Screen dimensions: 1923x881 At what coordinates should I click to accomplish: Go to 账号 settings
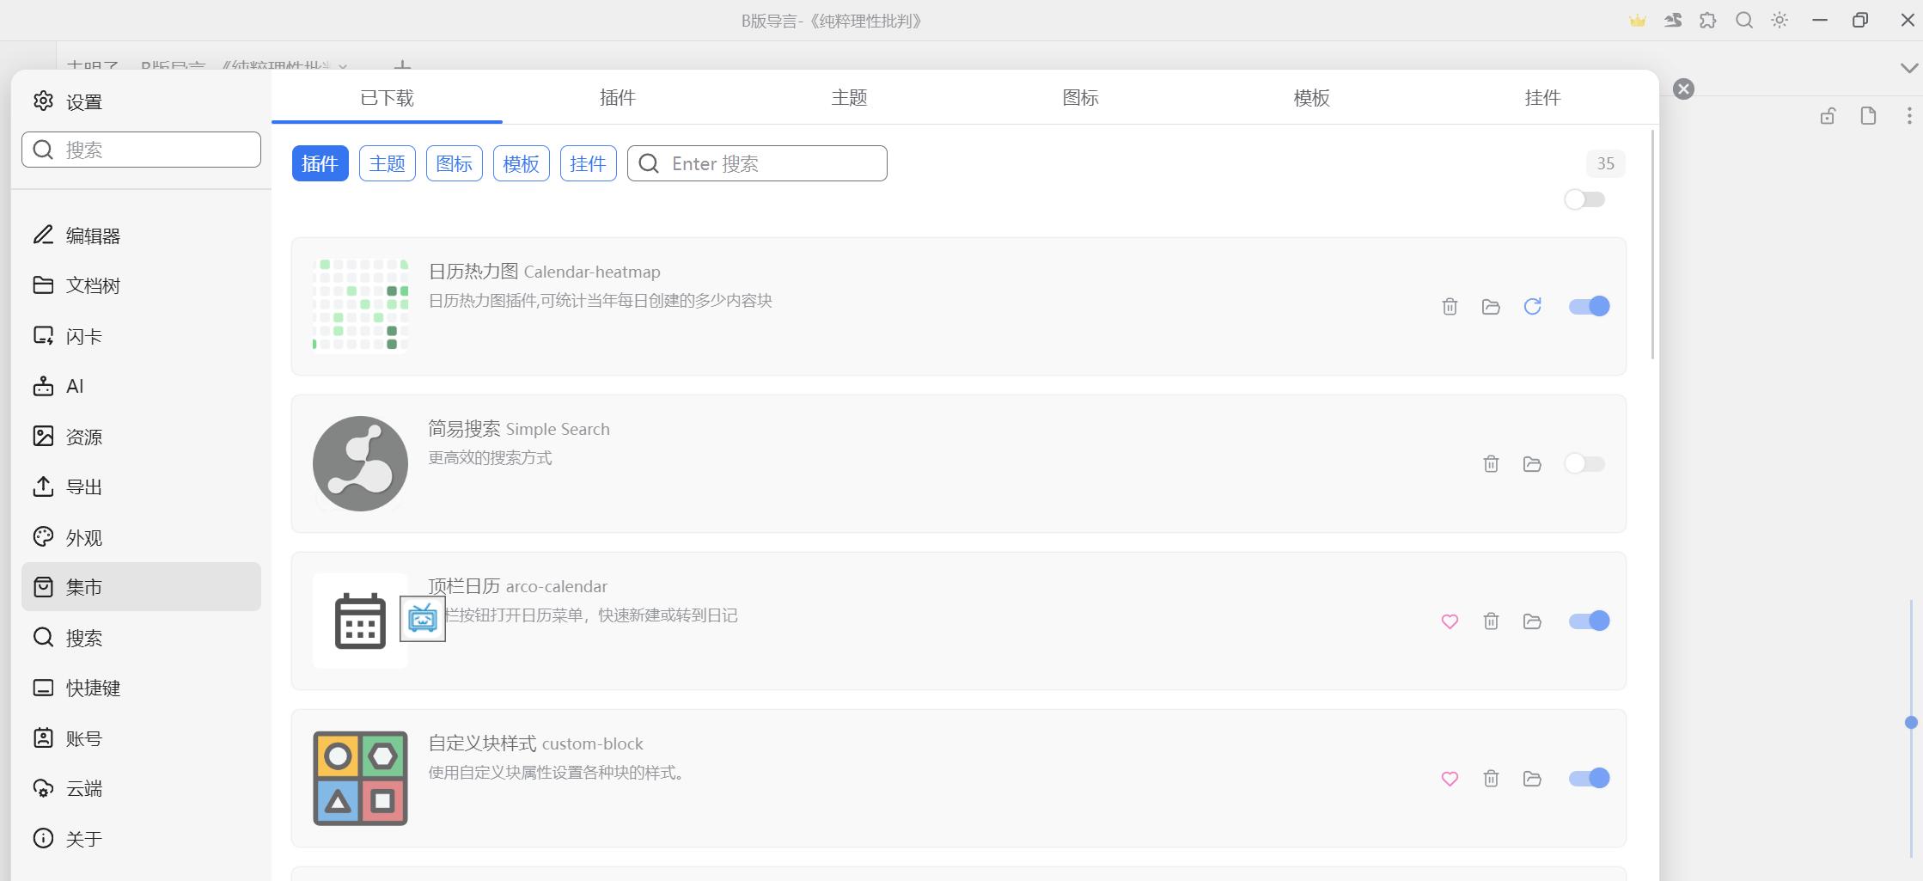pos(141,738)
